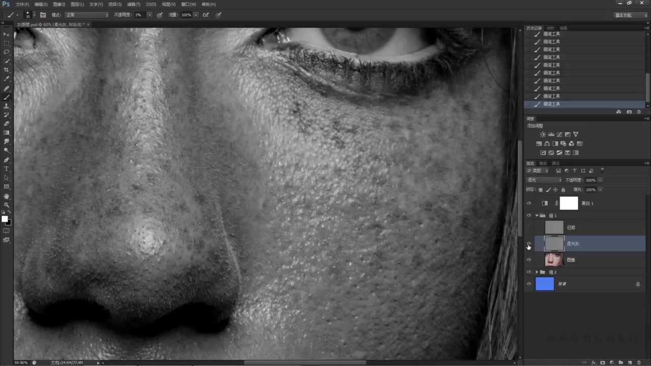
Task: Toggle visibility of 黑白 1 adjustment layer
Action: pos(529,203)
